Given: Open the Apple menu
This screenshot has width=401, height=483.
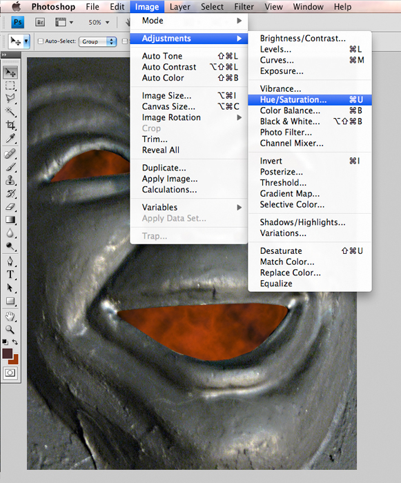Looking at the screenshot, I should pyautogui.click(x=16, y=6).
